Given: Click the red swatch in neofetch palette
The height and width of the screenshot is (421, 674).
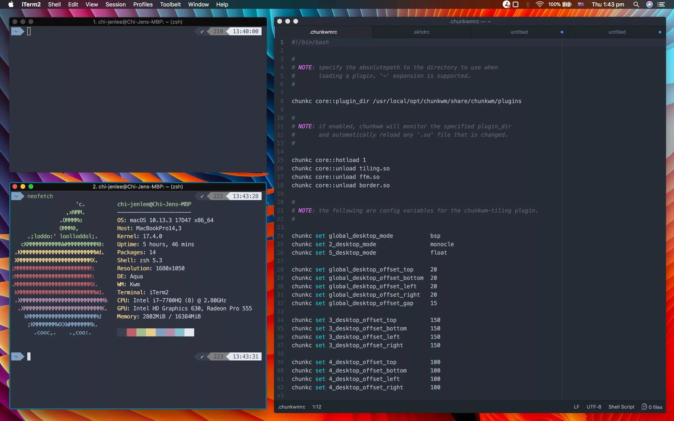Looking at the screenshot, I should coord(131,332).
